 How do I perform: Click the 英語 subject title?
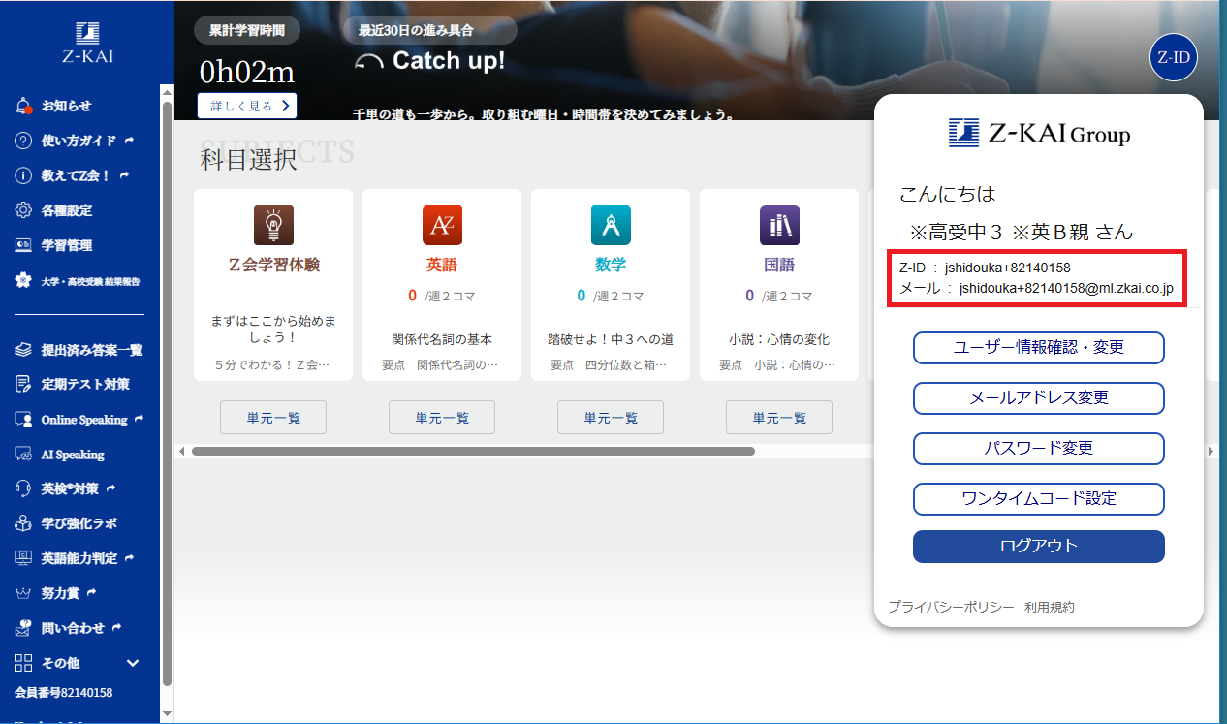tap(442, 265)
